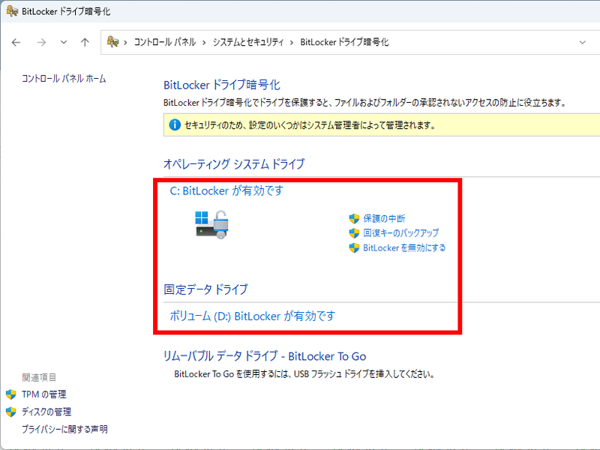Click the BitLocker ドライブ暗号化 page title
This screenshot has height=450, width=600.
222,85
